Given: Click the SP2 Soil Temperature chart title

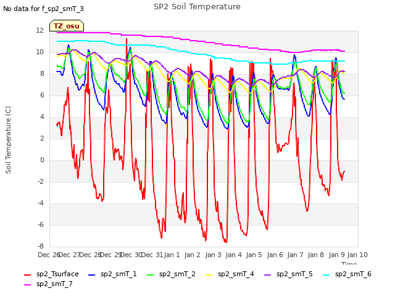Looking at the screenshot, I should [x=197, y=7].
